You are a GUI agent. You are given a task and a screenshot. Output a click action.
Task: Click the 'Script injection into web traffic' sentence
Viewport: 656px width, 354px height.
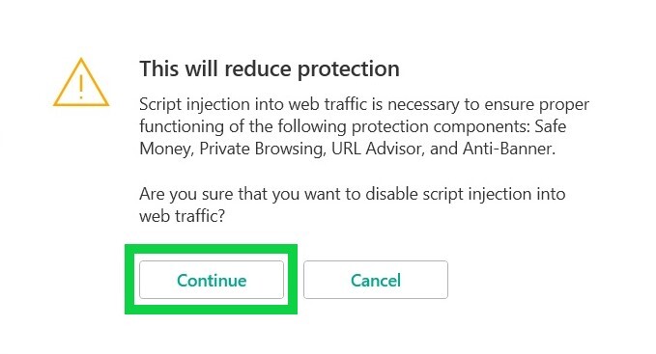click(364, 126)
